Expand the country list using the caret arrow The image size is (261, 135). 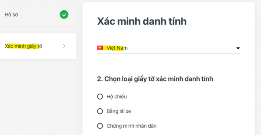(x=238, y=48)
